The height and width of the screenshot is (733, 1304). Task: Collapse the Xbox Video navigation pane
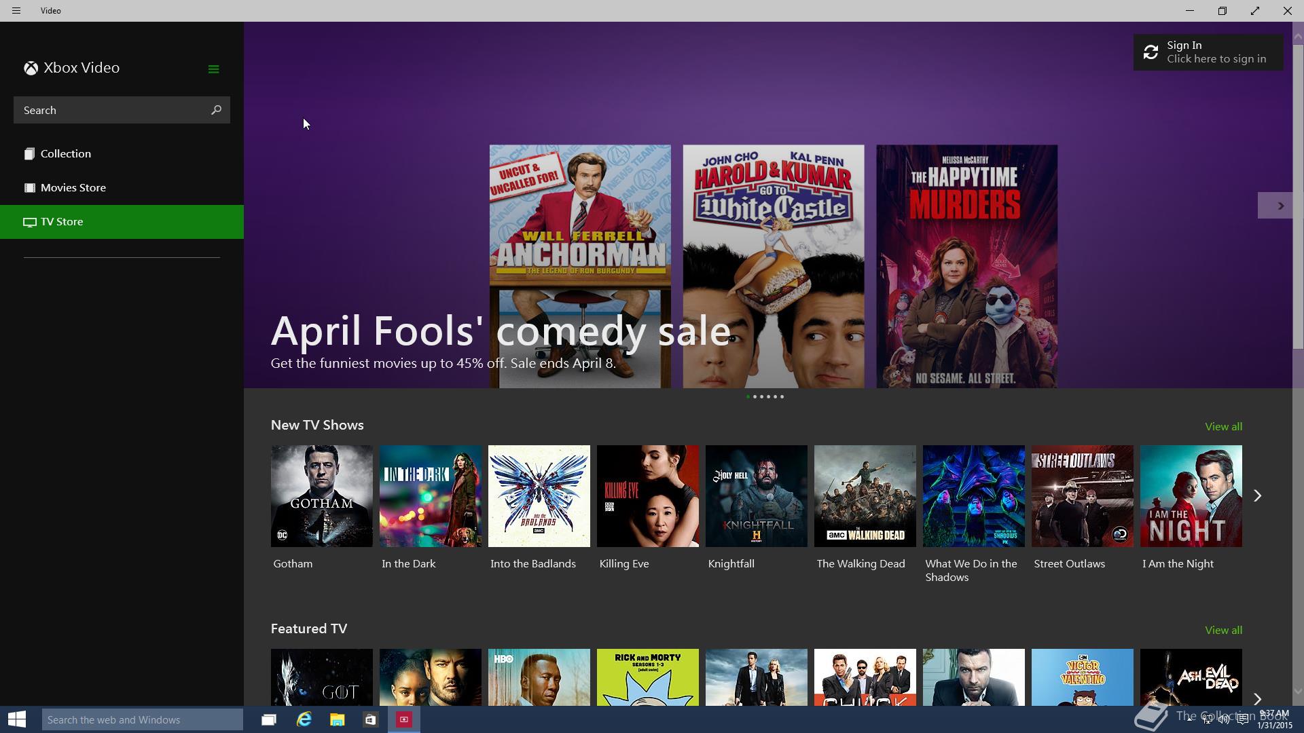[213, 69]
